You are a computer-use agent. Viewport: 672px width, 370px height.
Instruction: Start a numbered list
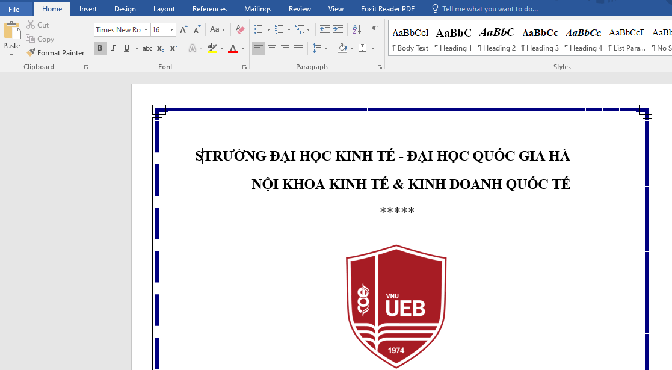point(279,29)
